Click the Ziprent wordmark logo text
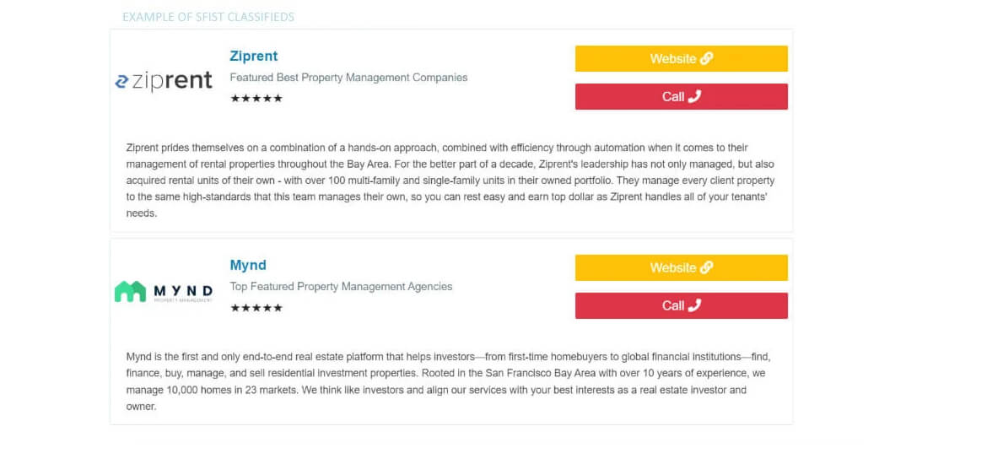Screen dimensions: 987x464 click(x=172, y=81)
